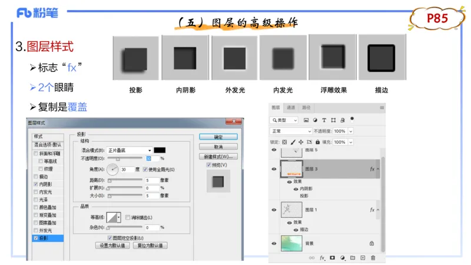The width and height of the screenshot is (471, 265).
Task: Click the lock transparent pixels icon
Action: (284, 142)
